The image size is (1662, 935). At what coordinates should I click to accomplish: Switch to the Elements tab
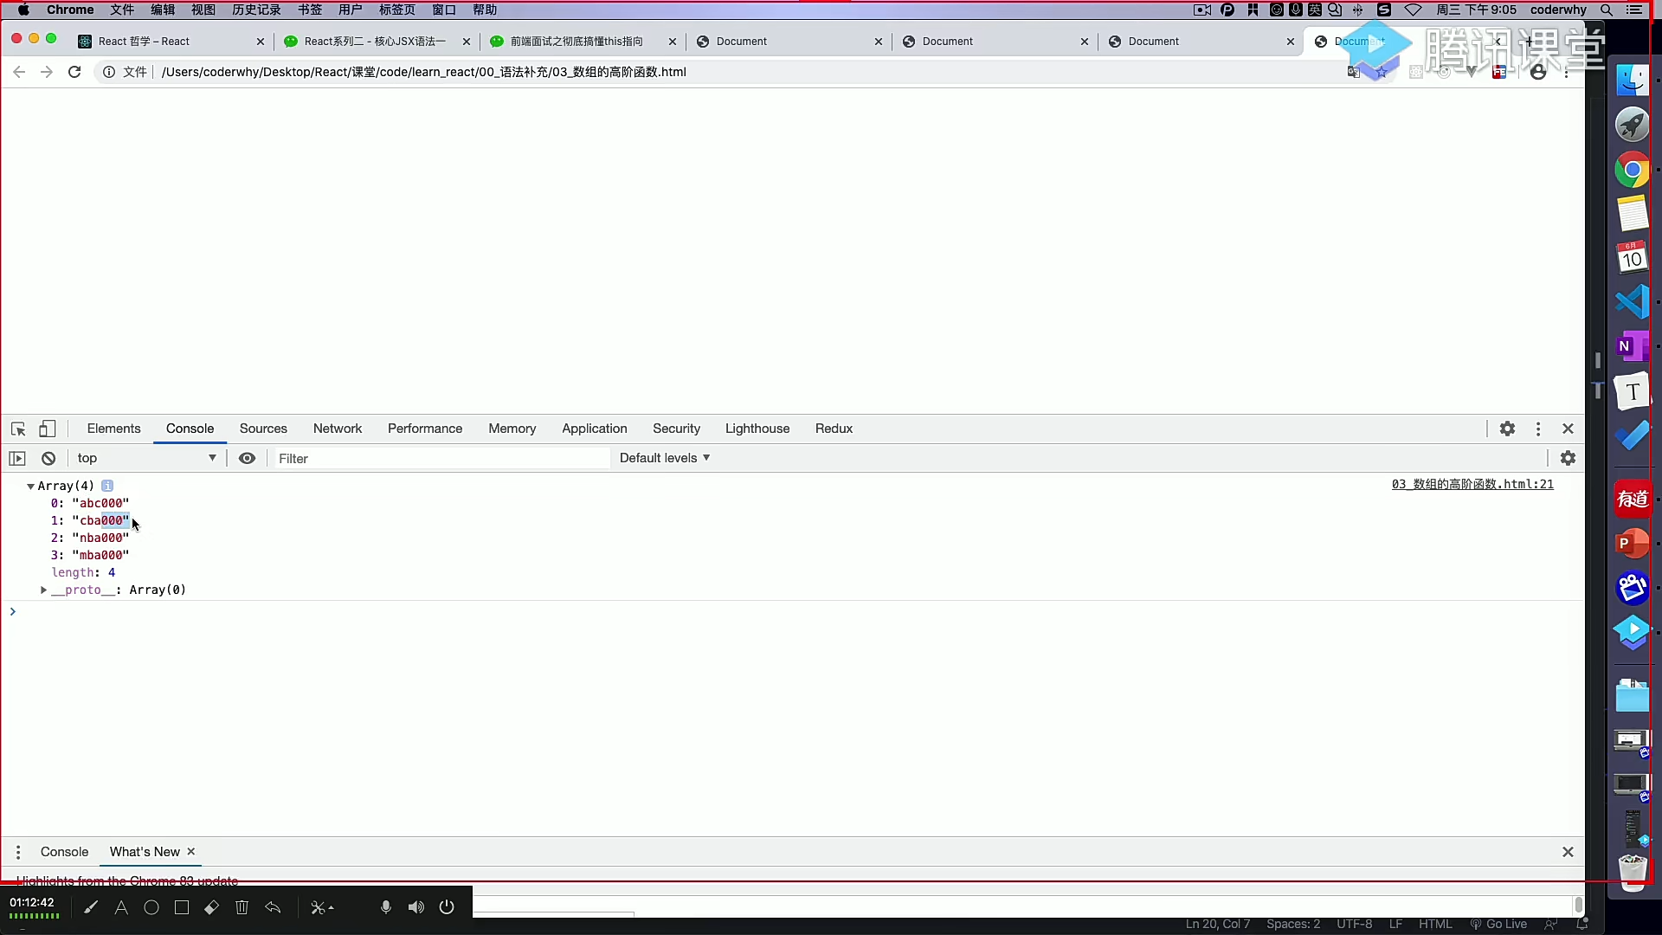click(x=113, y=429)
